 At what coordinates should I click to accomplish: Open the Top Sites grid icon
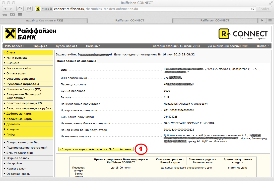click(x=20, y=15)
